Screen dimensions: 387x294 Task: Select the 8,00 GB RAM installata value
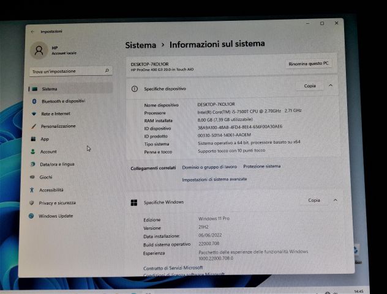[225, 120]
